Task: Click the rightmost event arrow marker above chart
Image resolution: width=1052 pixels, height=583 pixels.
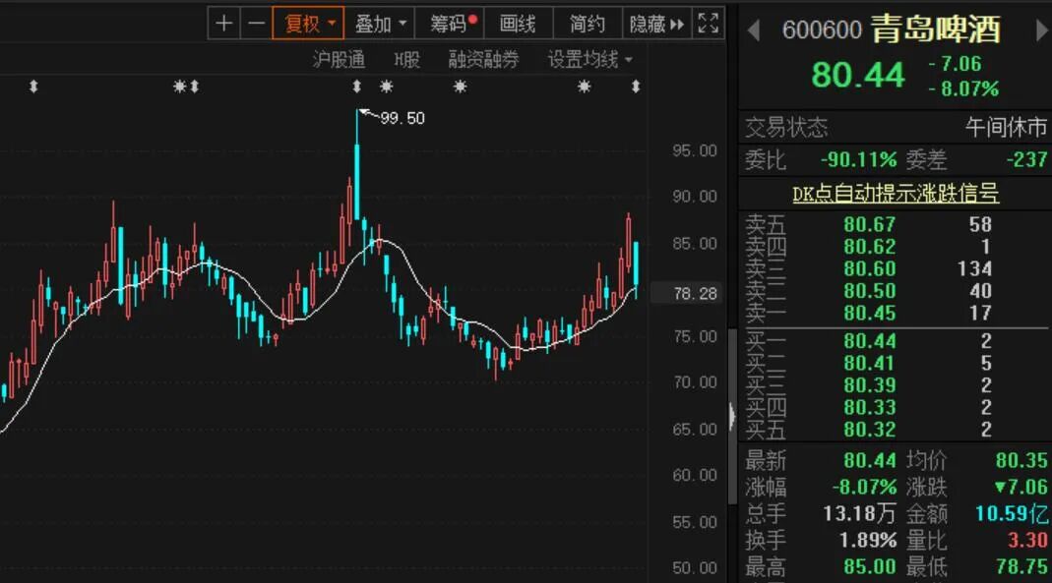Action: (636, 87)
